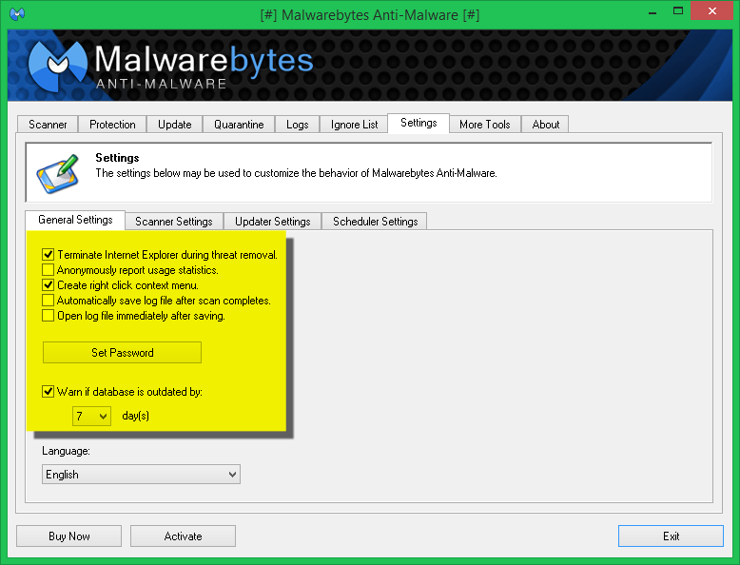Uncheck Create right click context menu

(48, 285)
